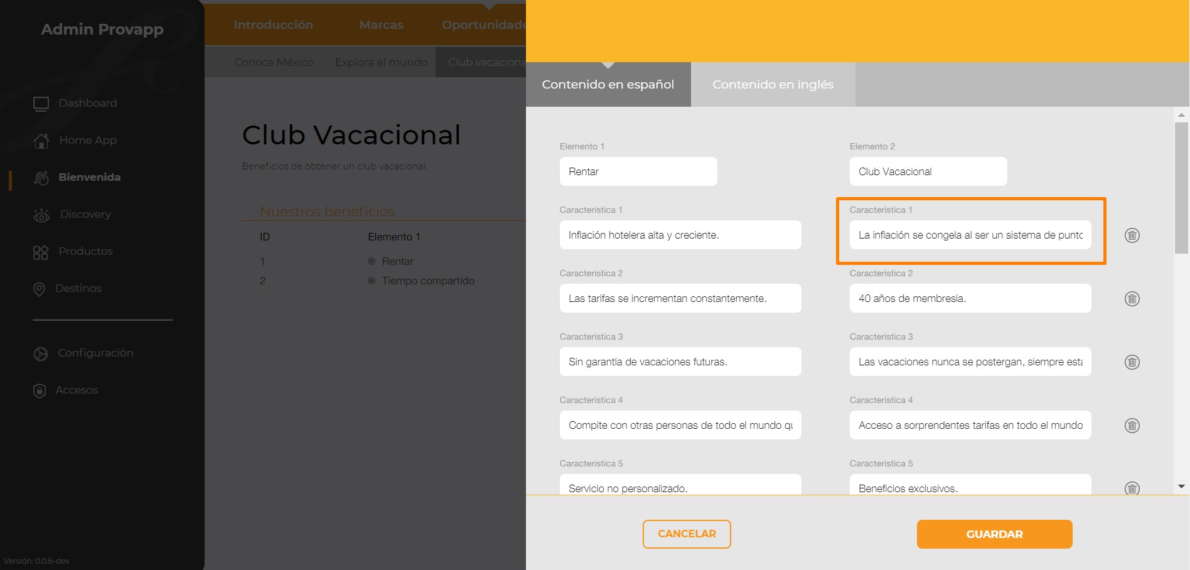
Task: Click the CANCELAR button
Action: click(x=687, y=534)
